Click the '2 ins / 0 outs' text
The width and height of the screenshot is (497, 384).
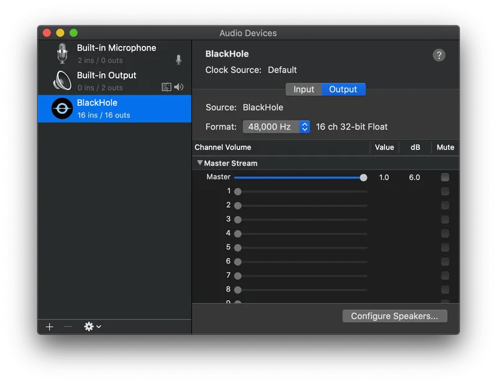(x=100, y=60)
